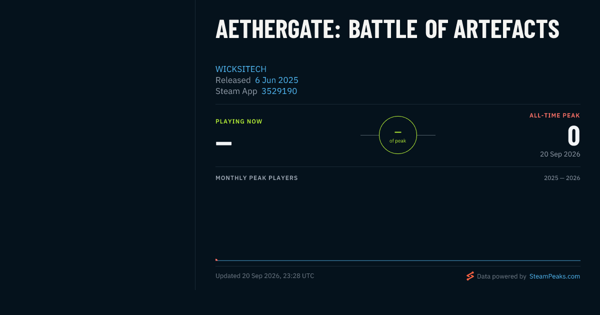Click the monthly peak chart baseline

pyautogui.click(x=398, y=260)
